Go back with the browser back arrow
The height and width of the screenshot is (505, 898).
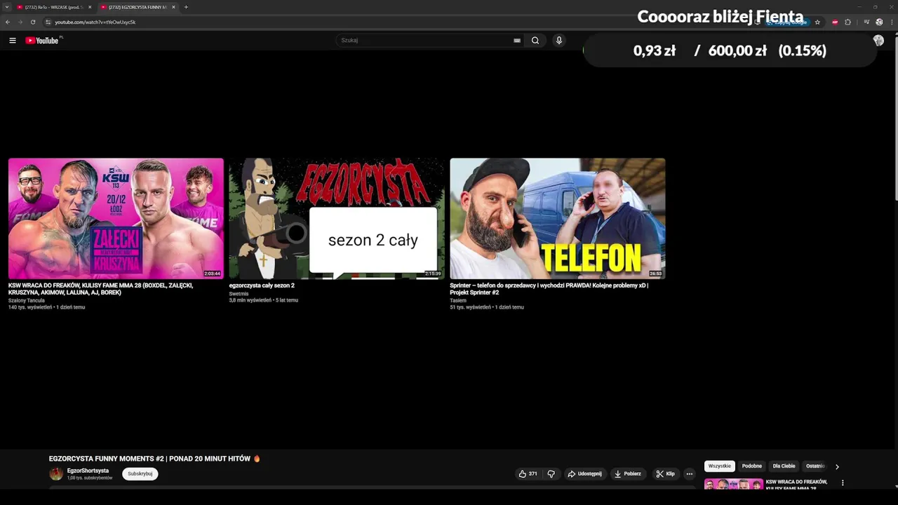click(x=8, y=22)
